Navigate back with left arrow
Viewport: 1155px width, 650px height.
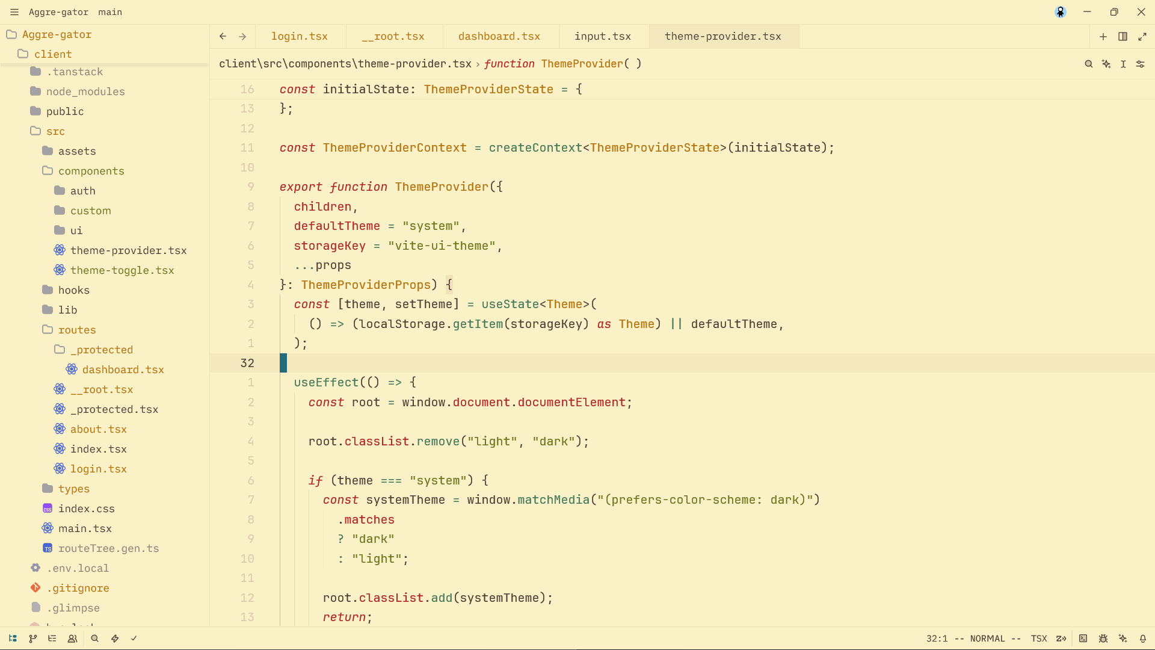(x=223, y=37)
